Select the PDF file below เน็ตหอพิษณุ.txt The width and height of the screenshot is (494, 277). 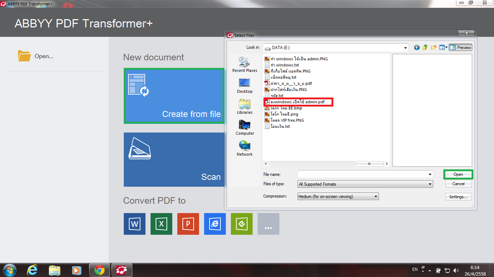[x=288, y=83]
